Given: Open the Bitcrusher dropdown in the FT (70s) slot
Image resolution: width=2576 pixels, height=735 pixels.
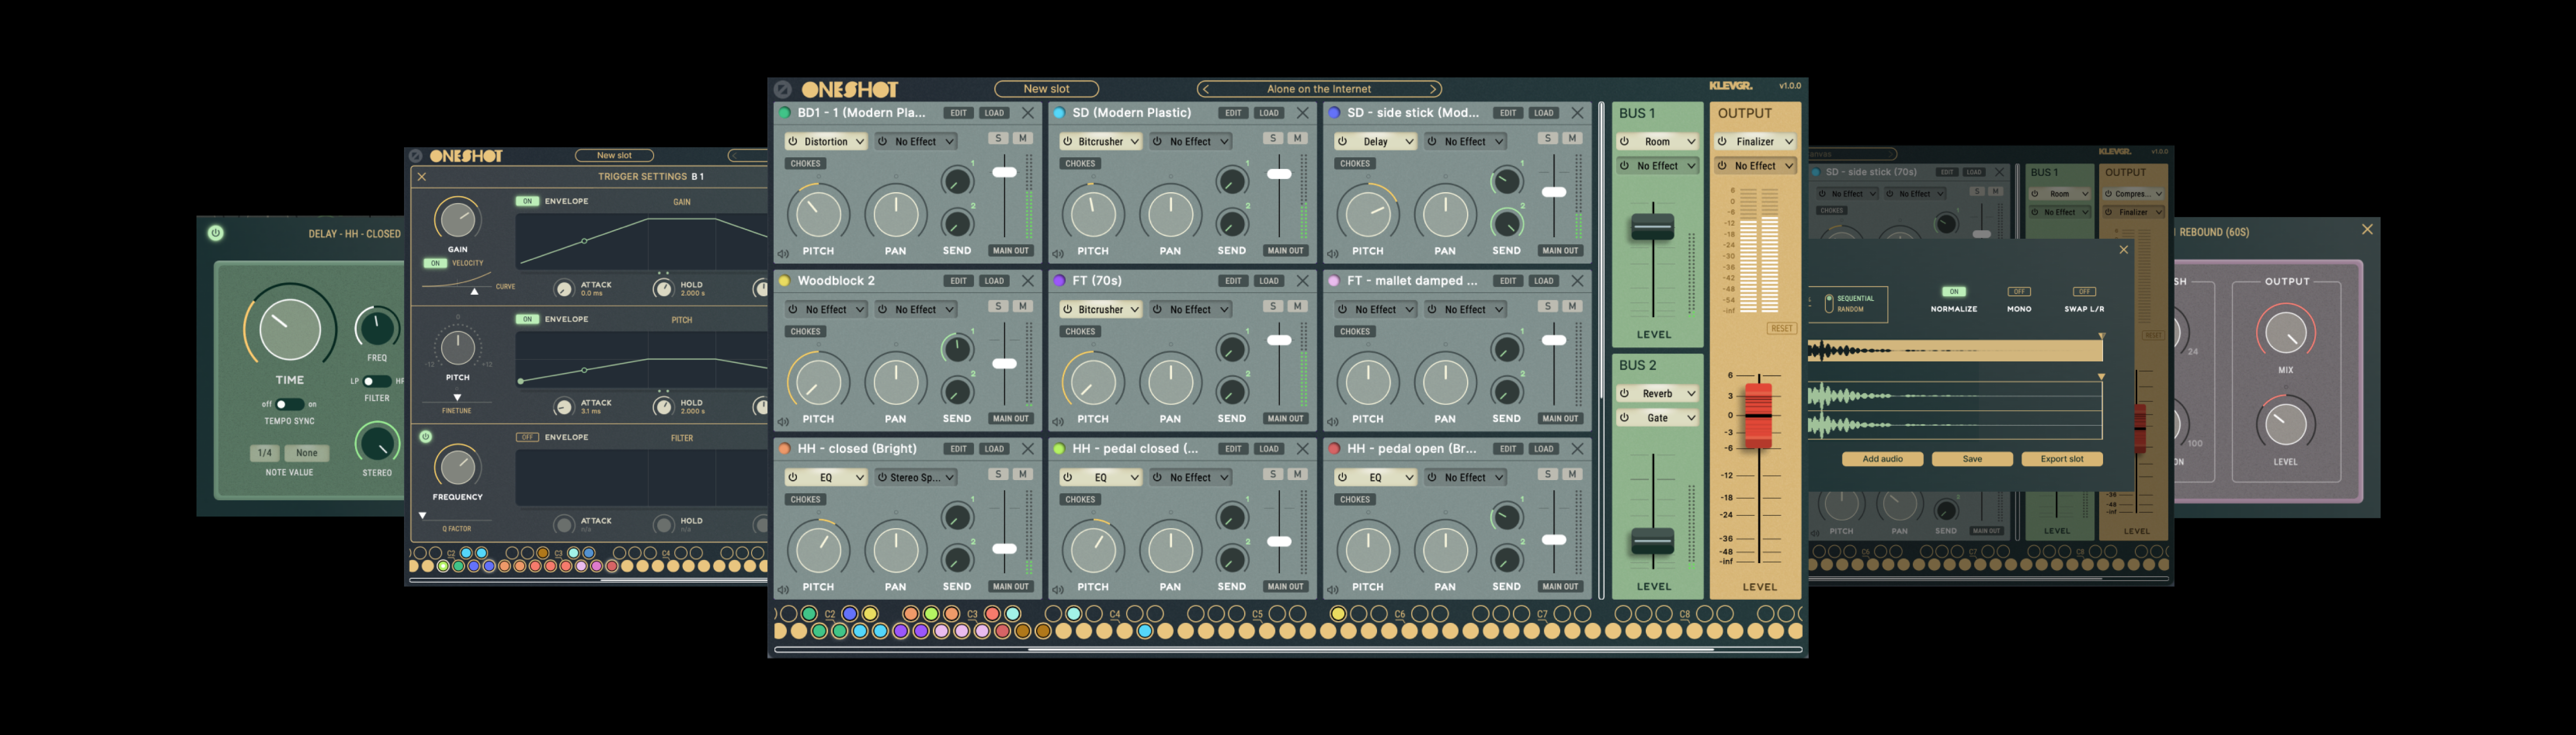Looking at the screenshot, I should tap(1100, 310).
